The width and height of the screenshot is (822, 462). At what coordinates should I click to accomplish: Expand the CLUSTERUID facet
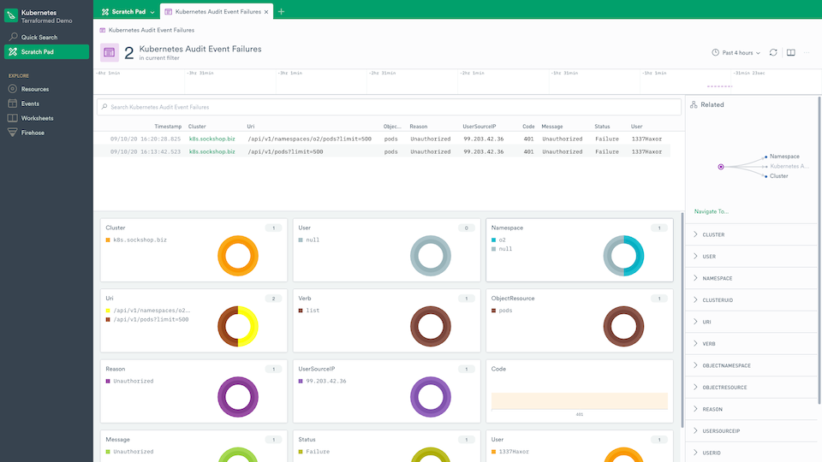click(x=751, y=300)
